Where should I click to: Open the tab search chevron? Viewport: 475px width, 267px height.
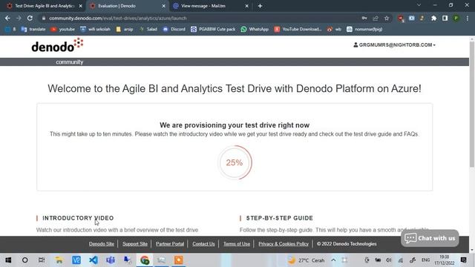click(419, 5)
